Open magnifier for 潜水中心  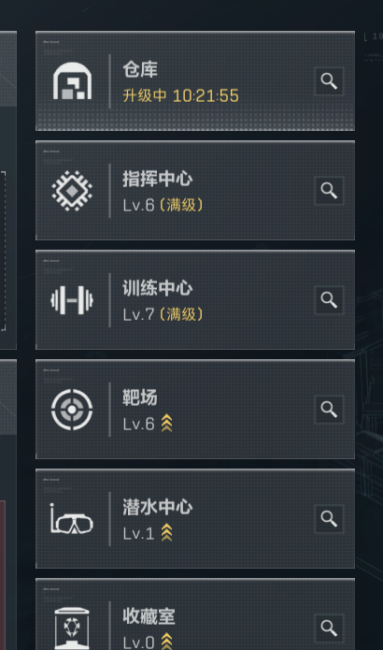[329, 519]
